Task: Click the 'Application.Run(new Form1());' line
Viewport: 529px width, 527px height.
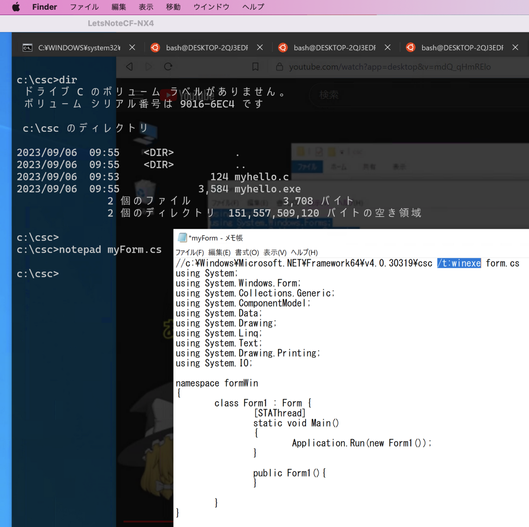Action: click(361, 443)
